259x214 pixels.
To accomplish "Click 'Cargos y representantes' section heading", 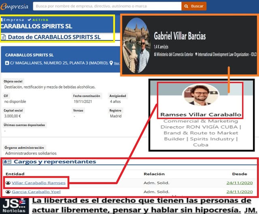I will pos(55,161).
